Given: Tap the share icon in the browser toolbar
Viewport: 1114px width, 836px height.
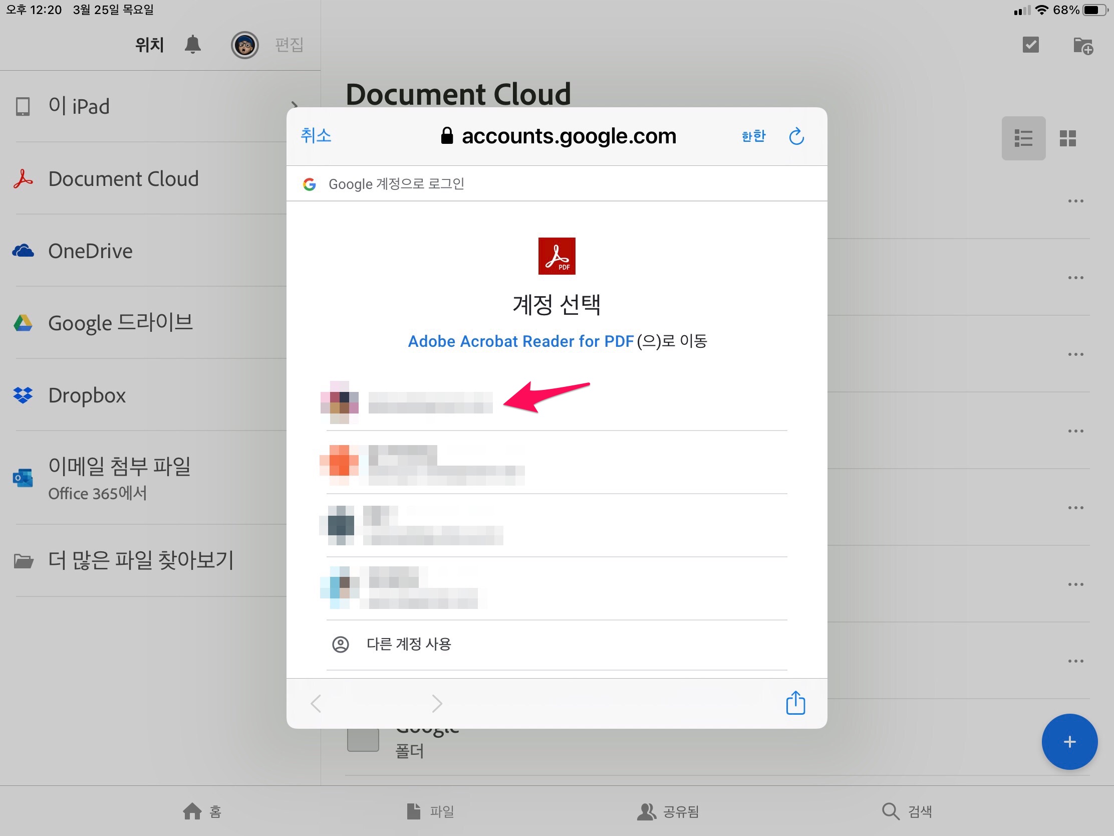Looking at the screenshot, I should point(795,703).
